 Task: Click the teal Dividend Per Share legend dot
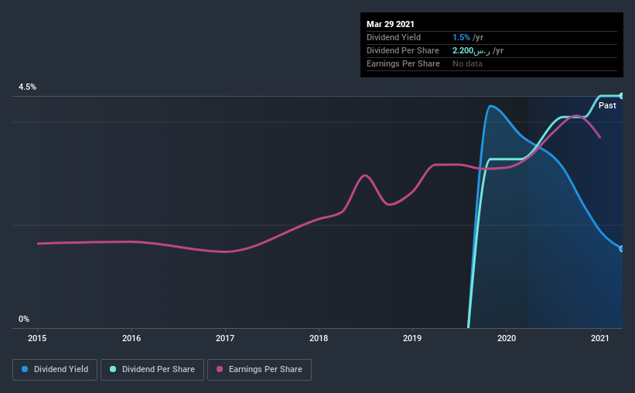(x=113, y=369)
